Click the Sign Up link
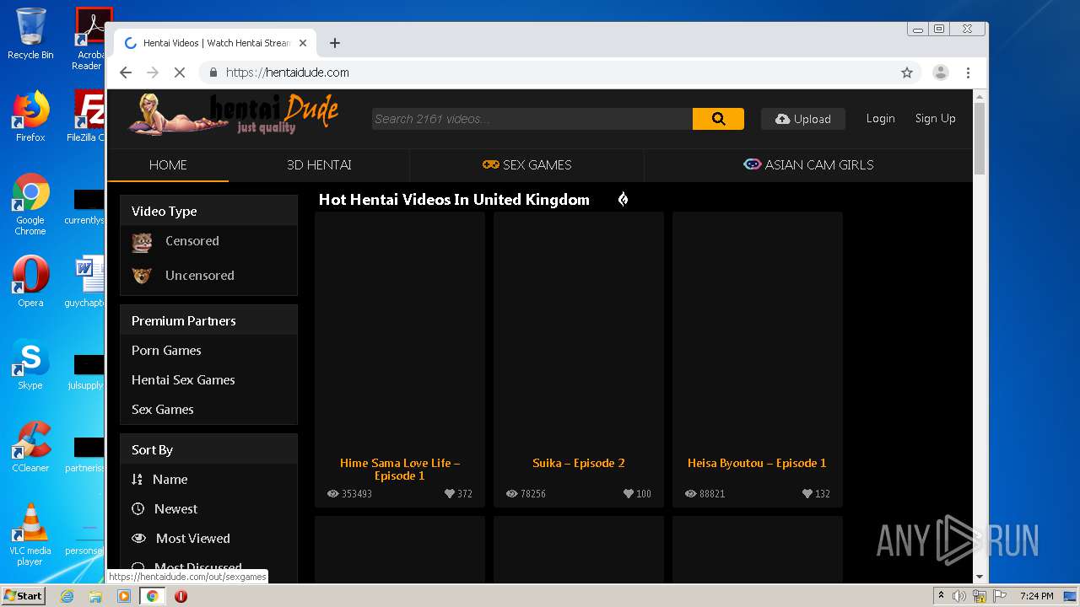This screenshot has width=1080, height=607. tap(935, 119)
